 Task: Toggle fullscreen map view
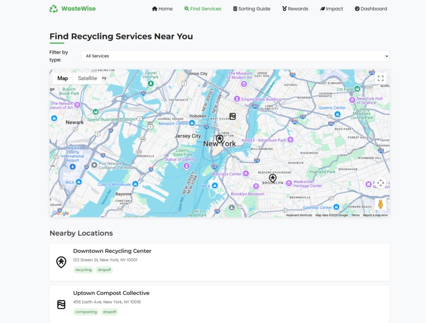[x=380, y=78]
